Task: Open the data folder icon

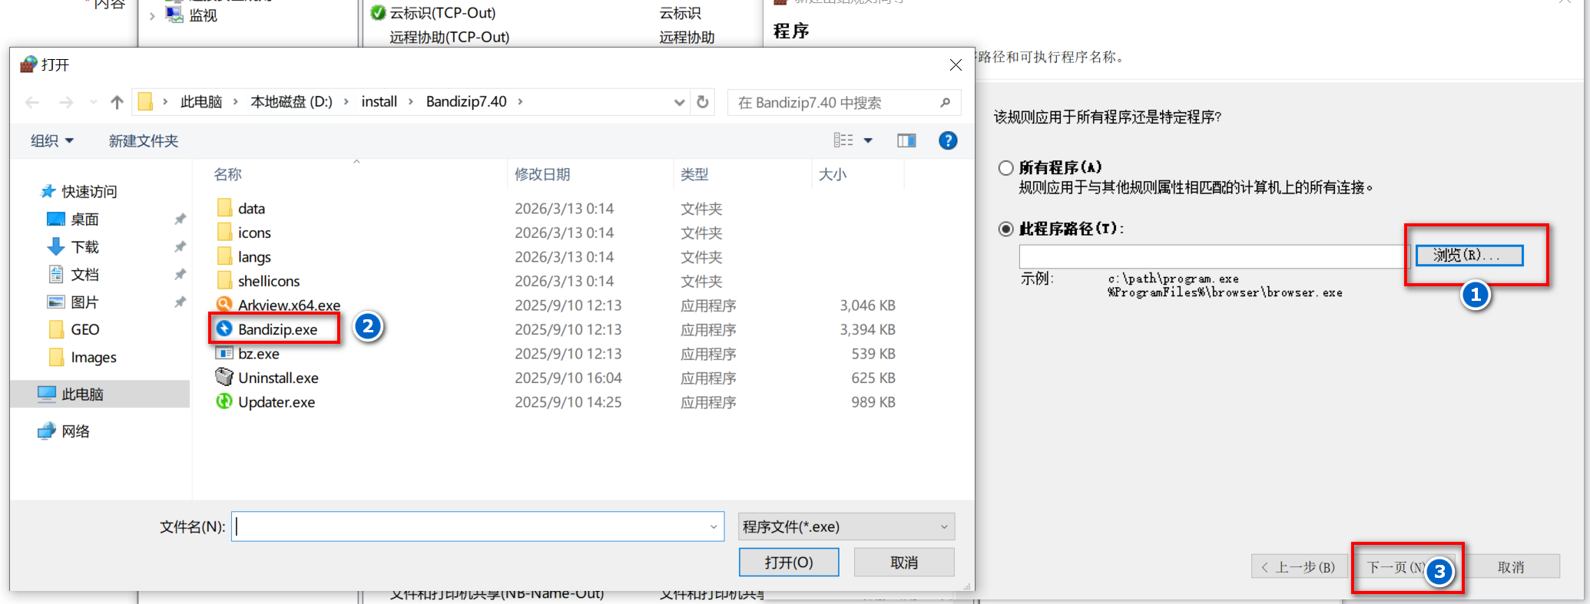Action: click(x=224, y=208)
